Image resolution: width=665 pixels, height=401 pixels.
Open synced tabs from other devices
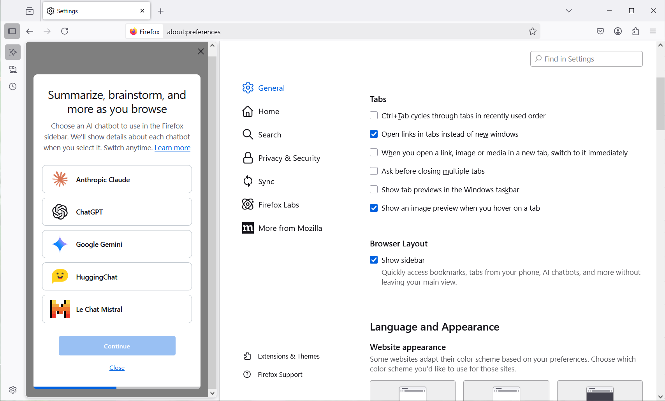(x=13, y=69)
